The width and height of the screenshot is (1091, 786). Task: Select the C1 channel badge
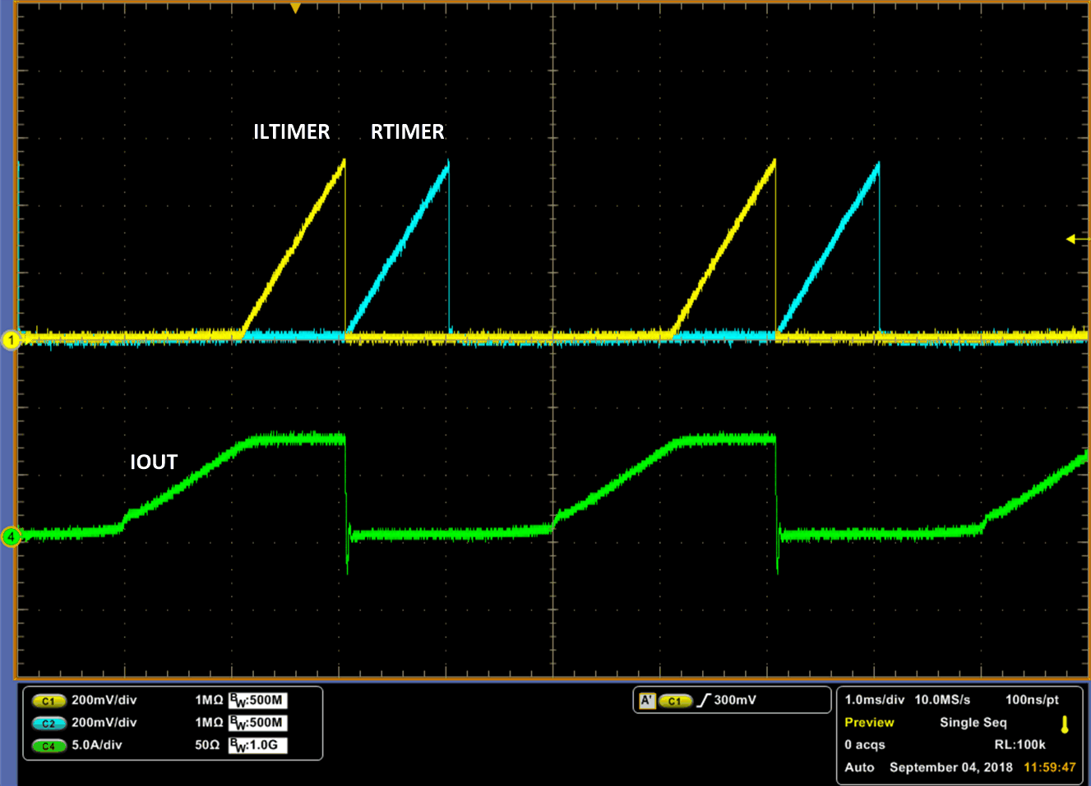(49, 701)
